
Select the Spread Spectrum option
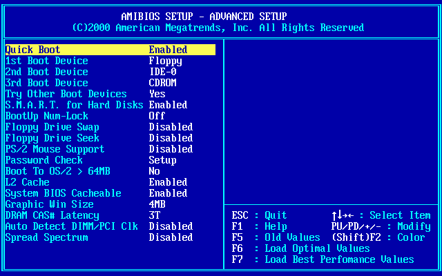(47, 237)
